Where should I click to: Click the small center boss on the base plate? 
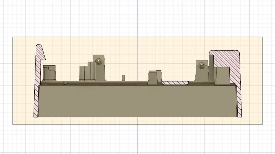pos(123,78)
